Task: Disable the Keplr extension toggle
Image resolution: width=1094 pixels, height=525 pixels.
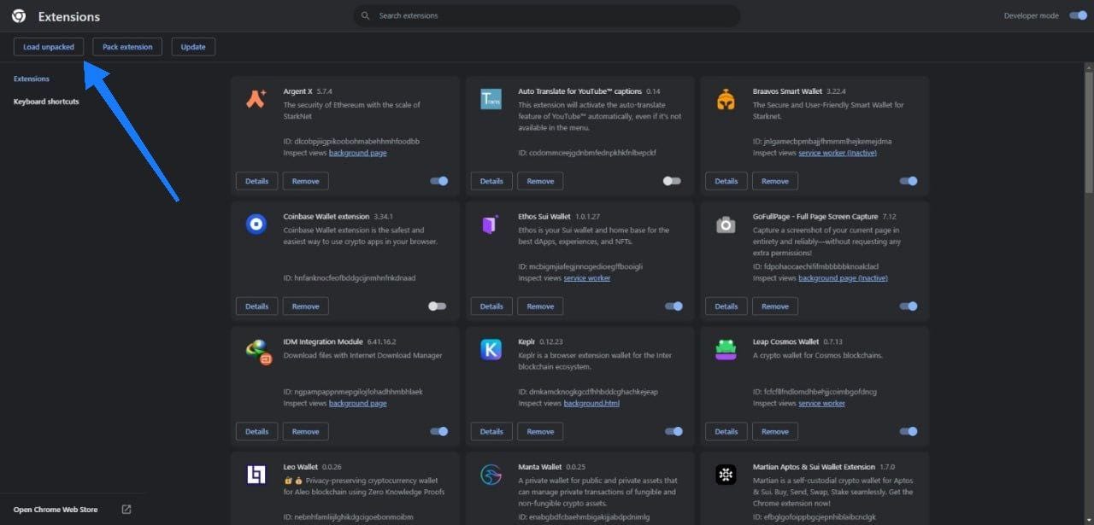Action: tap(673, 431)
